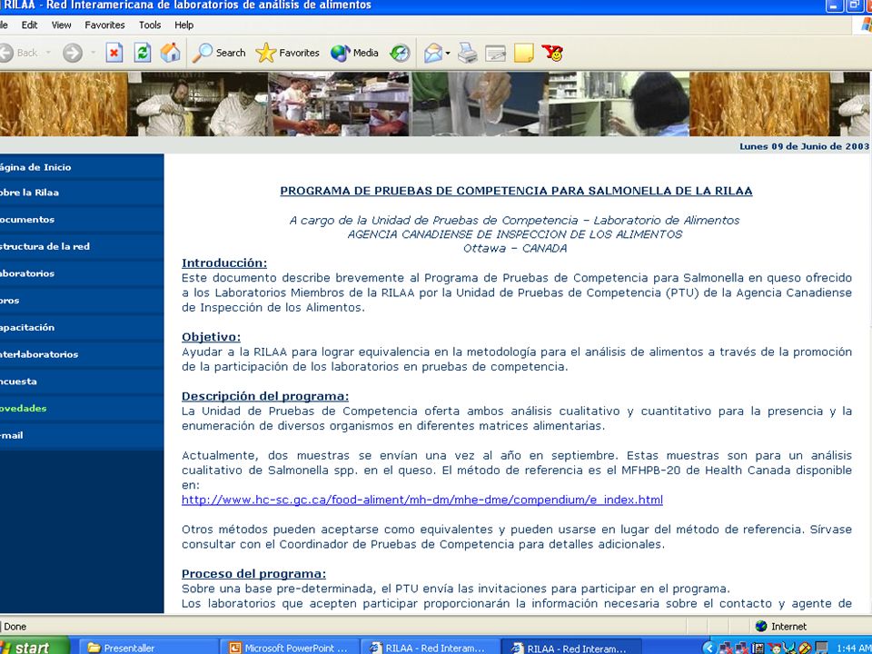Follow the hc-sc.gc.ca compendium URL link
Image resolution: width=872 pixels, height=654 pixels.
click(422, 500)
